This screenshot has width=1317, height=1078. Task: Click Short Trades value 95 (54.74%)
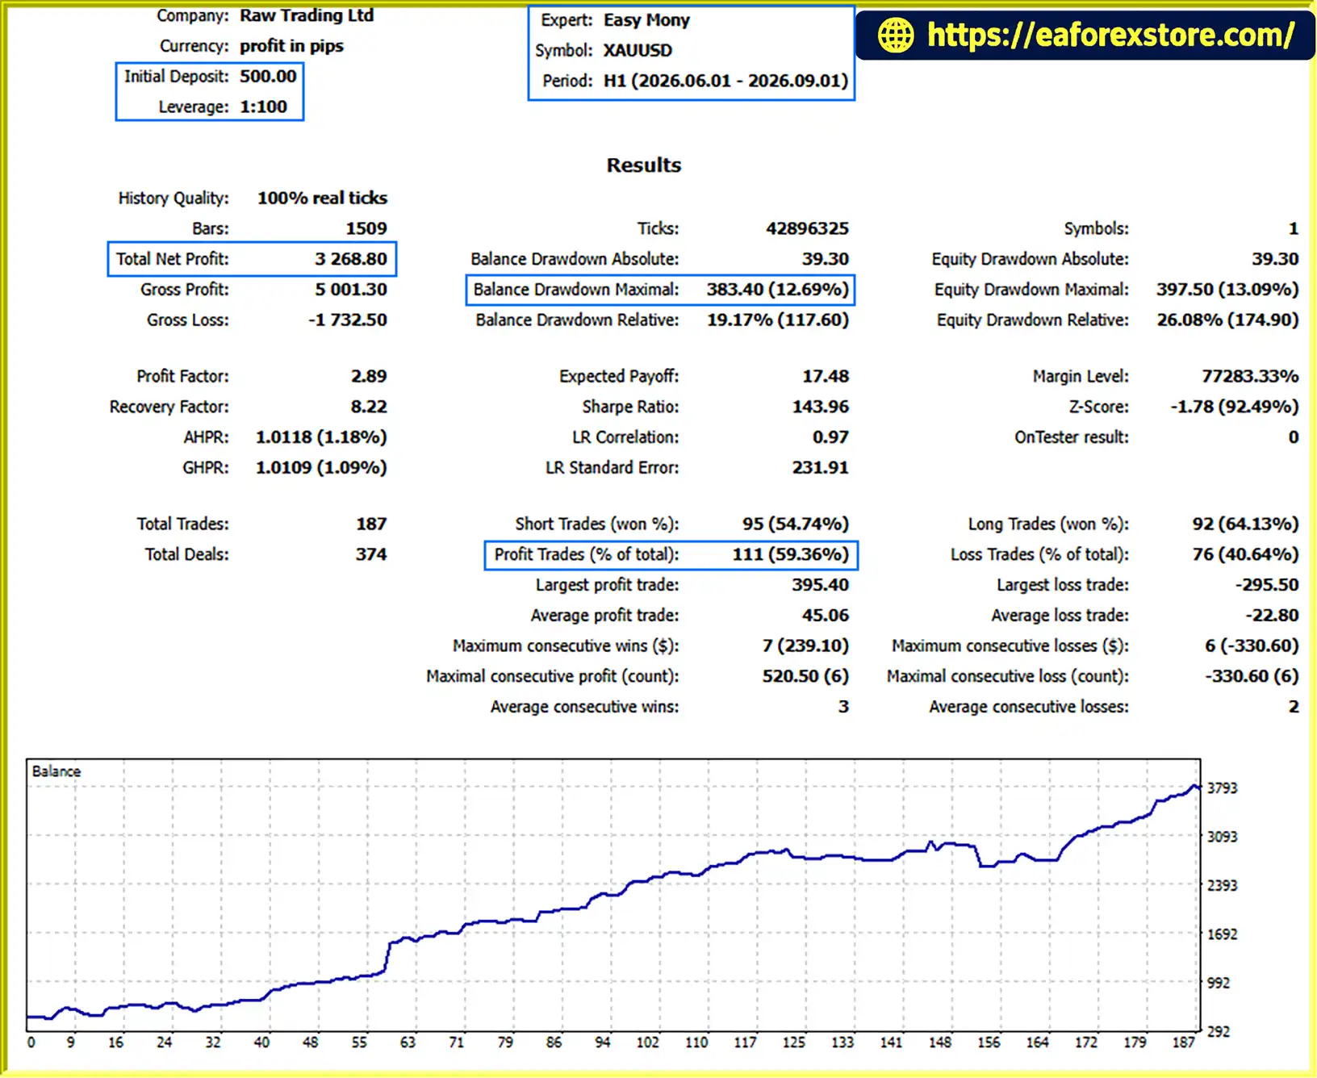796,524
